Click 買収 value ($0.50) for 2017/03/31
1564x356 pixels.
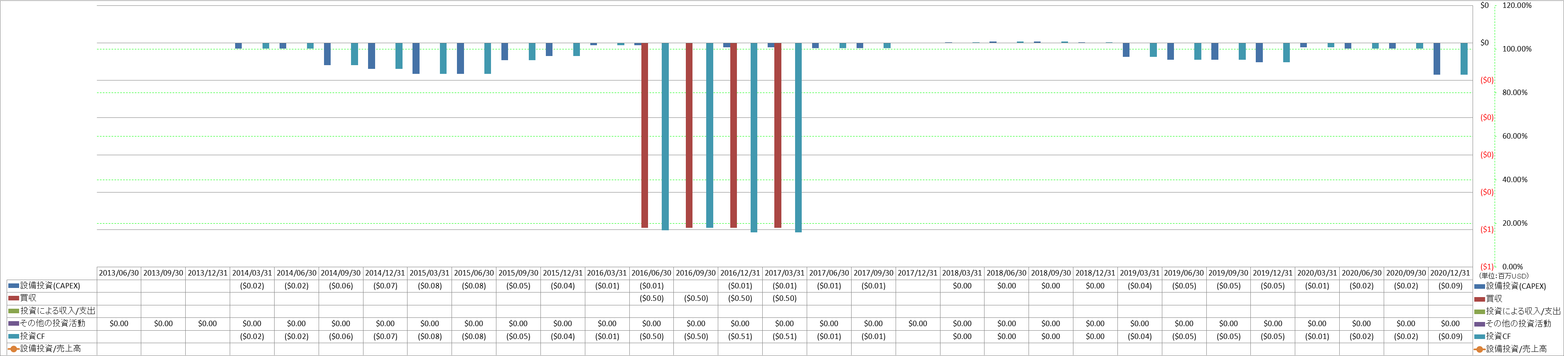click(x=784, y=298)
